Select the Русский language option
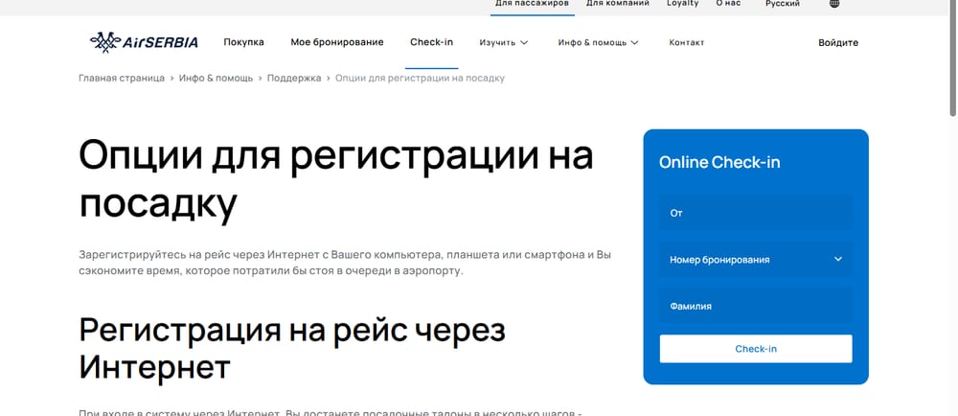 click(783, 4)
